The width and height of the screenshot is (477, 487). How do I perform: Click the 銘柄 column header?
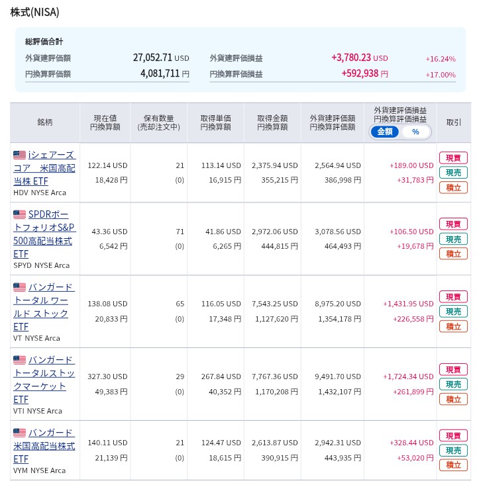coord(45,122)
